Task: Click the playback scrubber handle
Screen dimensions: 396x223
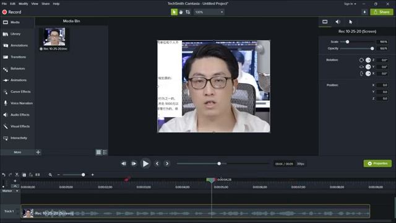Action: coord(219,164)
